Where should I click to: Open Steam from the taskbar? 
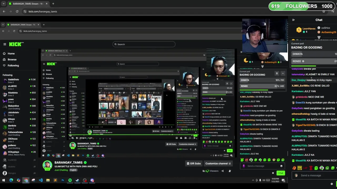coord(77,180)
